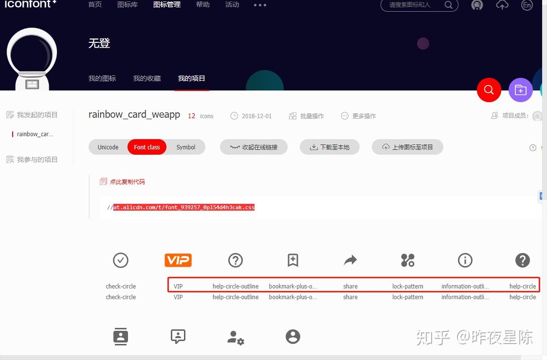The width and height of the screenshot is (547, 360).
Task: Click 下载至本地 download button
Action: (329, 147)
